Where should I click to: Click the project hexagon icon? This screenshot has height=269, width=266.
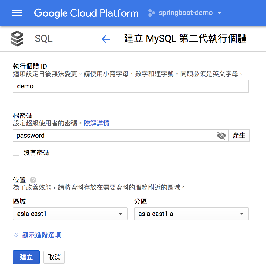point(152,13)
